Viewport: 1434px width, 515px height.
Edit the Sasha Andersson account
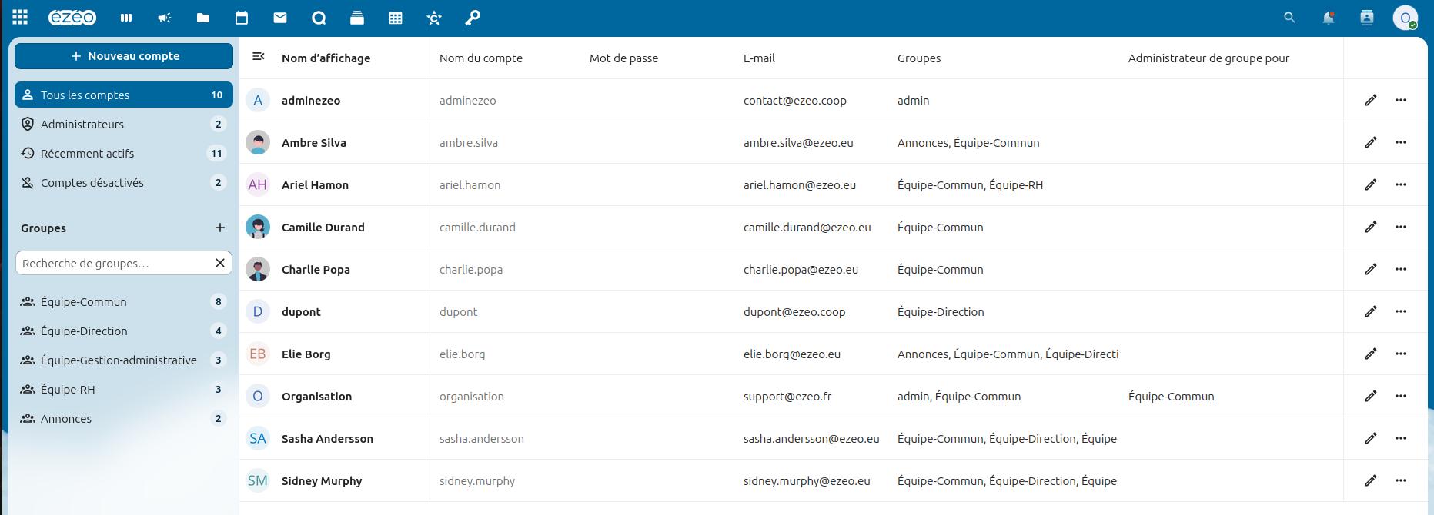(1371, 438)
